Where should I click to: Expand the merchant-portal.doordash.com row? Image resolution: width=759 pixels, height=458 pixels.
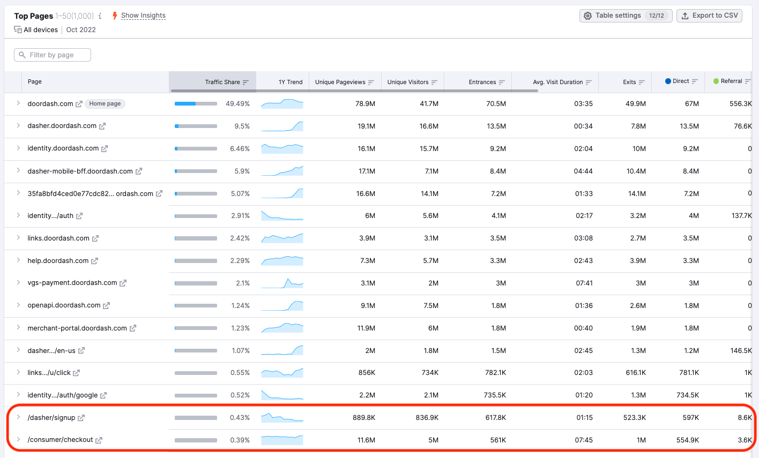[x=18, y=327]
